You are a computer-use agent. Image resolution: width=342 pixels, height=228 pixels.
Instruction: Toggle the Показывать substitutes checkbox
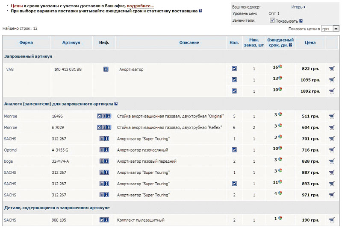pos(272,20)
